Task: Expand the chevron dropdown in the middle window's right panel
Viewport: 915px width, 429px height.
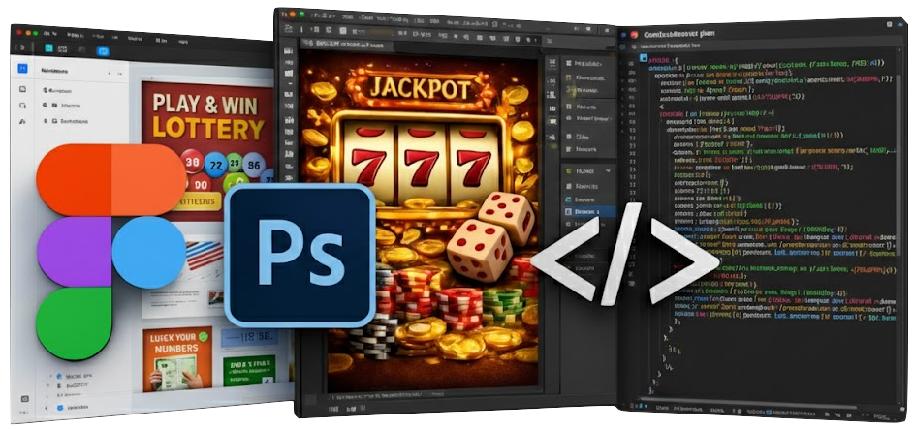Action: 608,171
